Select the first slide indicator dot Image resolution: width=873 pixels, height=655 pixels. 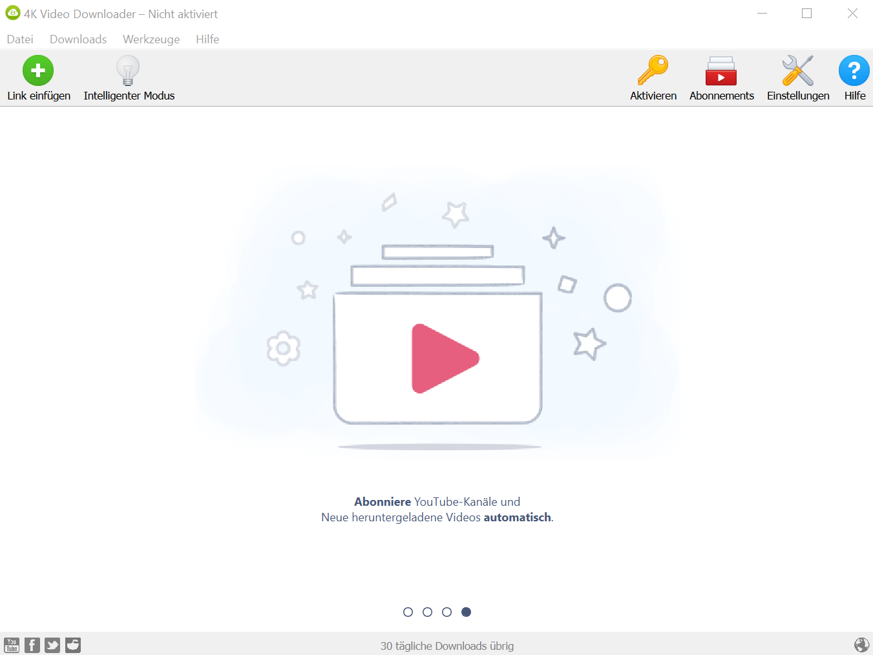408,612
